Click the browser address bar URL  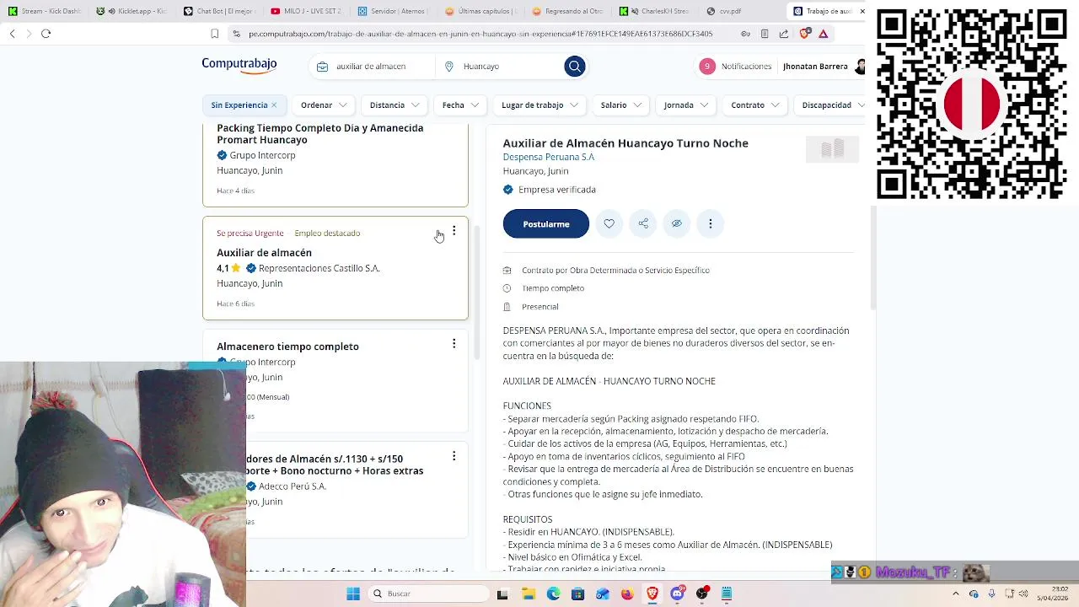coord(480,34)
